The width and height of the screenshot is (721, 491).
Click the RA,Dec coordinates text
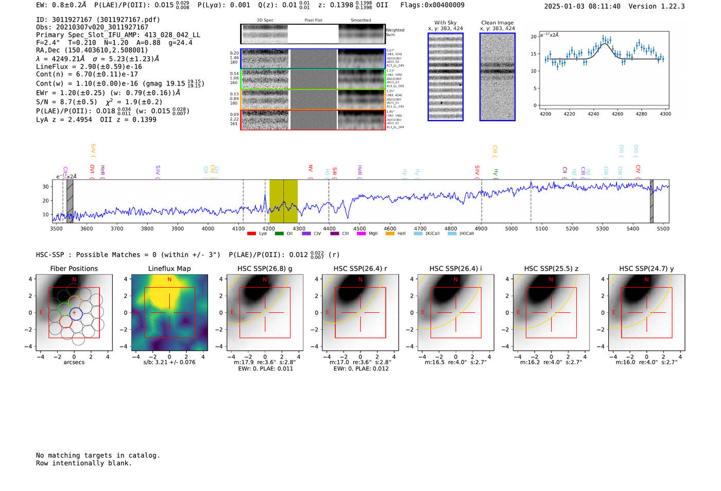coord(92,50)
